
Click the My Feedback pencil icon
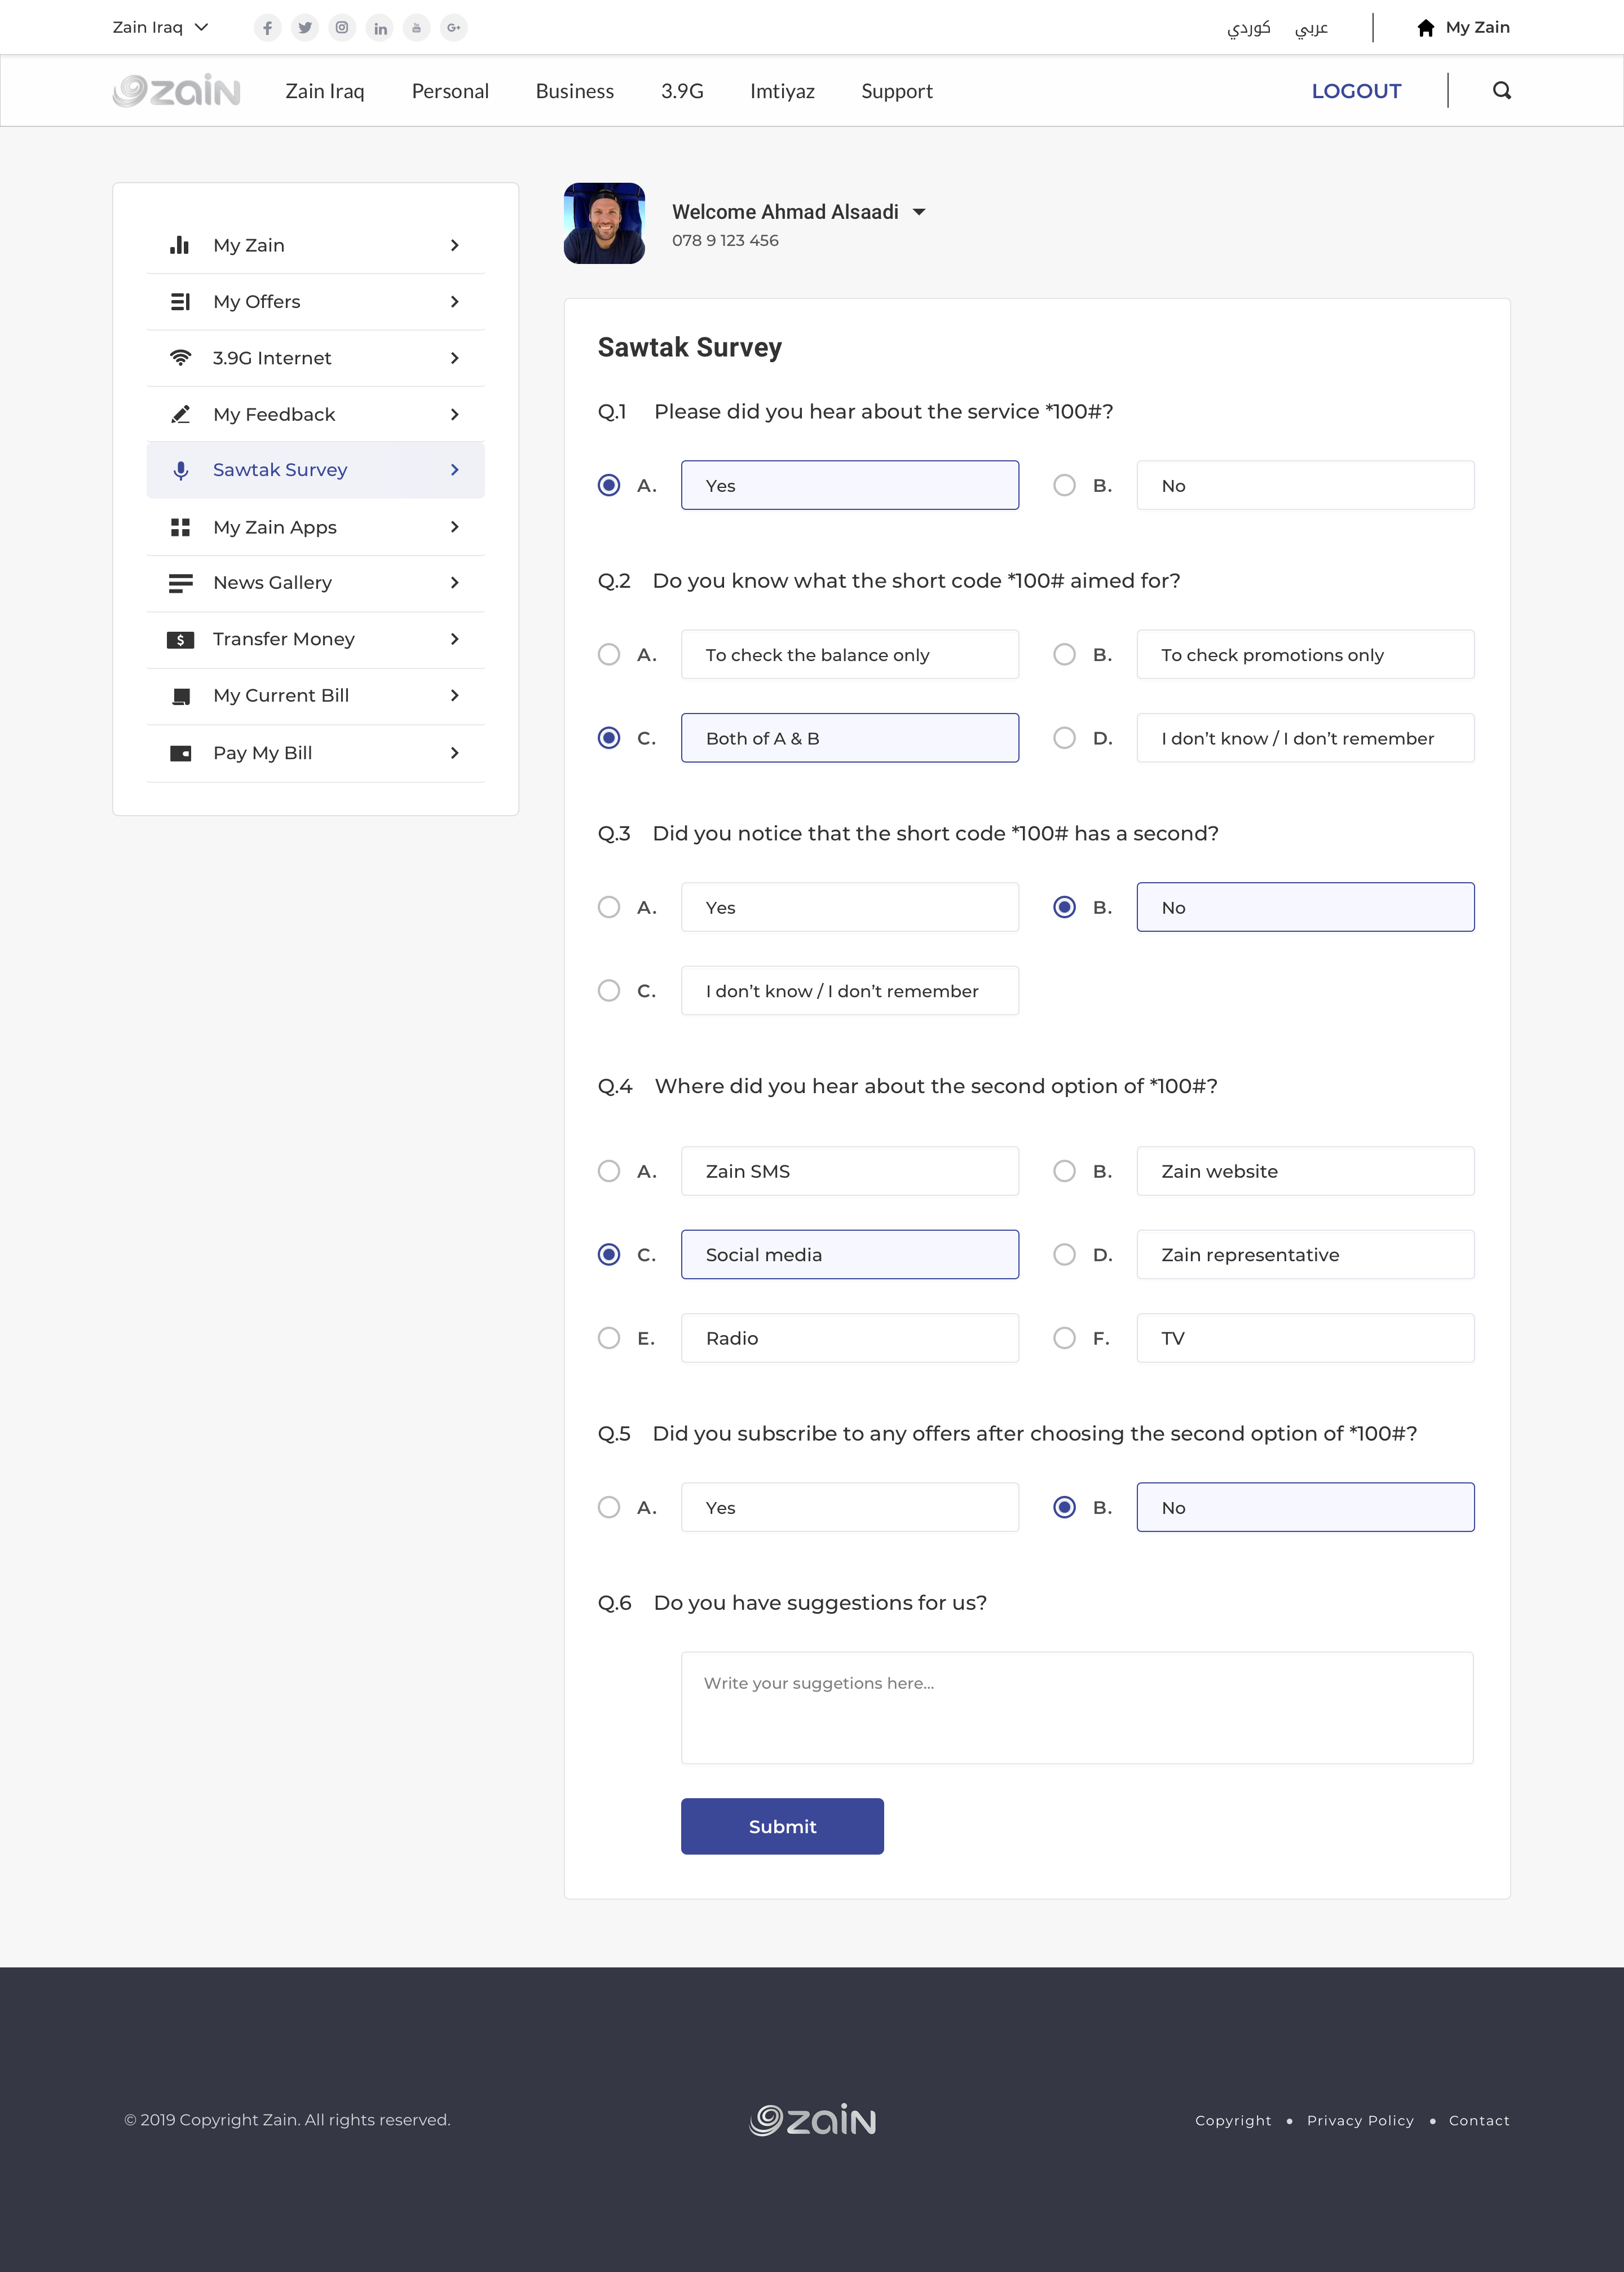pos(180,414)
